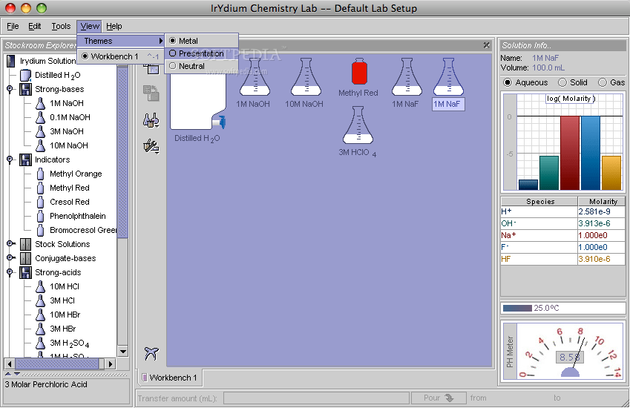Collapse the Strong-acids tree node
The width and height of the screenshot is (630, 408).
click(10, 272)
